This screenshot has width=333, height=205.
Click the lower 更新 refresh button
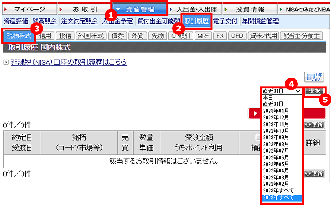[x=314, y=174]
